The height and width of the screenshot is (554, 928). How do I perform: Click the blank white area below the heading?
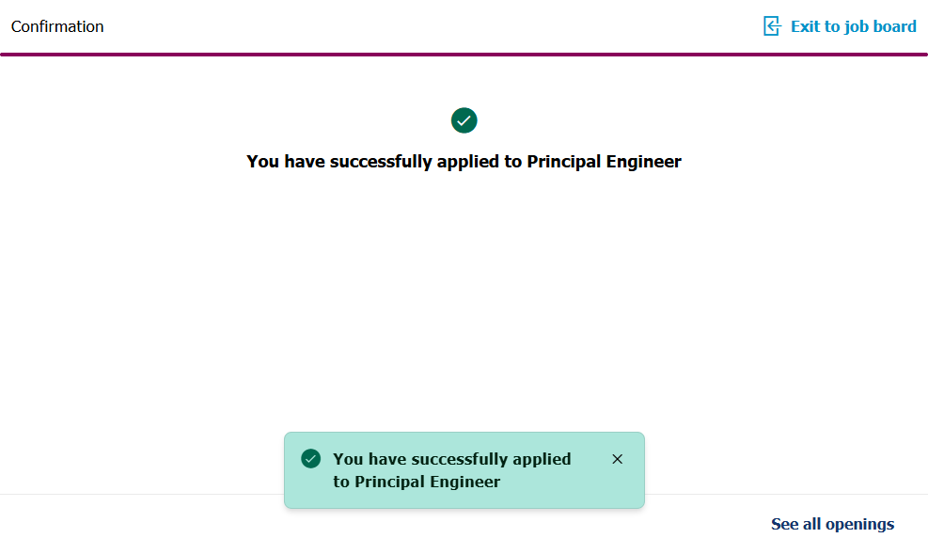[464, 301]
